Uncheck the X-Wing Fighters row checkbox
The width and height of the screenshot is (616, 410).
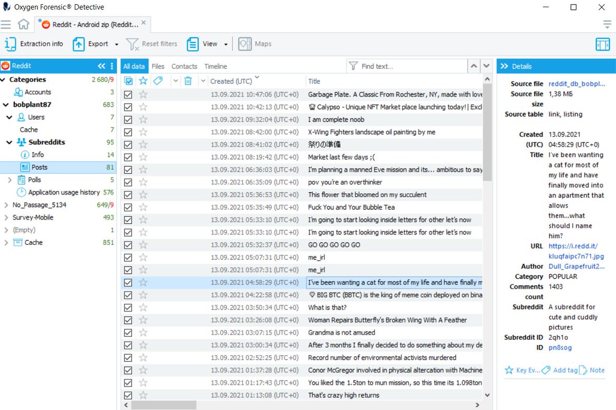pyautogui.click(x=128, y=132)
